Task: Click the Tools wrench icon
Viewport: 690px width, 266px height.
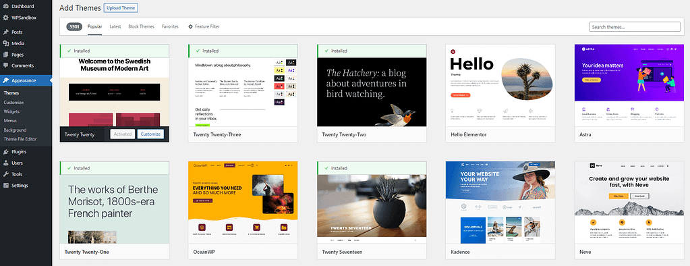Action: (x=5, y=174)
